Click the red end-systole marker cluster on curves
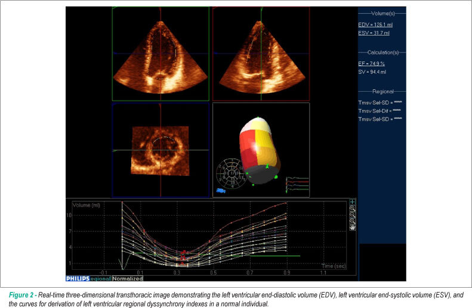 [x=183, y=258]
